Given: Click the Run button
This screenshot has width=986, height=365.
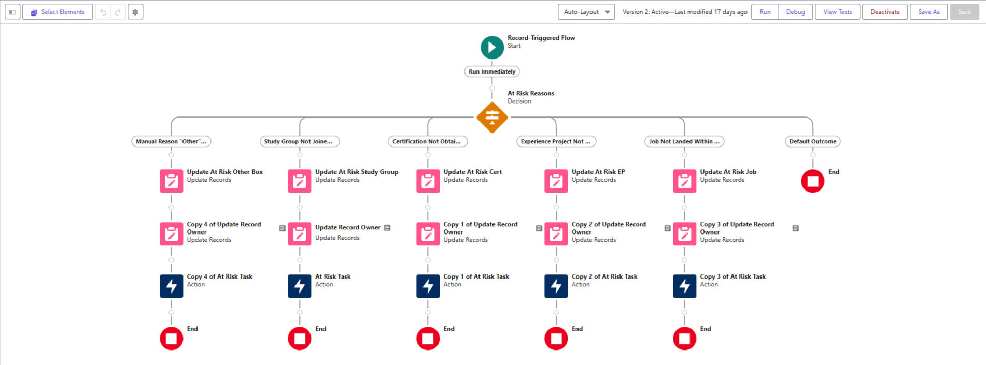Looking at the screenshot, I should (x=765, y=12).
